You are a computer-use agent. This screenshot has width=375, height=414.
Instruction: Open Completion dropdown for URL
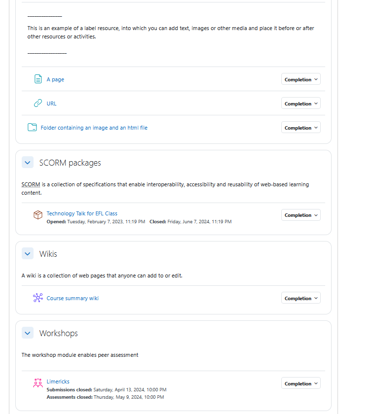(x=300, y=103)
